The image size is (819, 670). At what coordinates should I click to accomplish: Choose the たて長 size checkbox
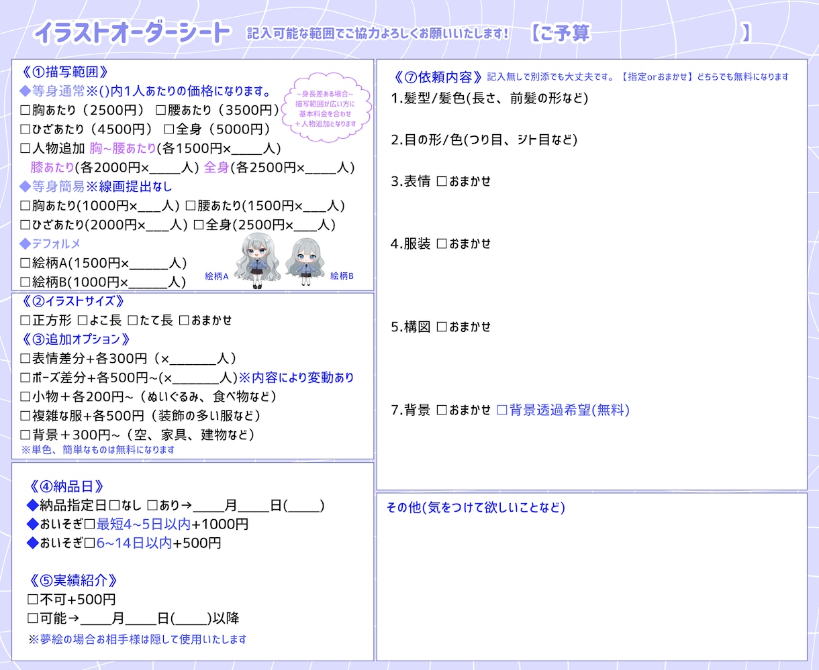coord(133,321)
